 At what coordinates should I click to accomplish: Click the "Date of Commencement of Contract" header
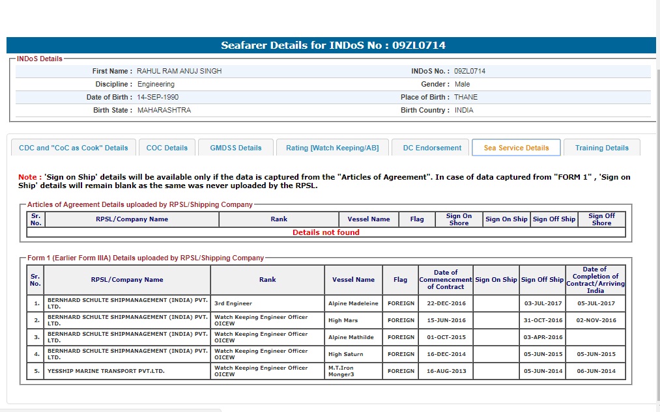coord(445,280)
